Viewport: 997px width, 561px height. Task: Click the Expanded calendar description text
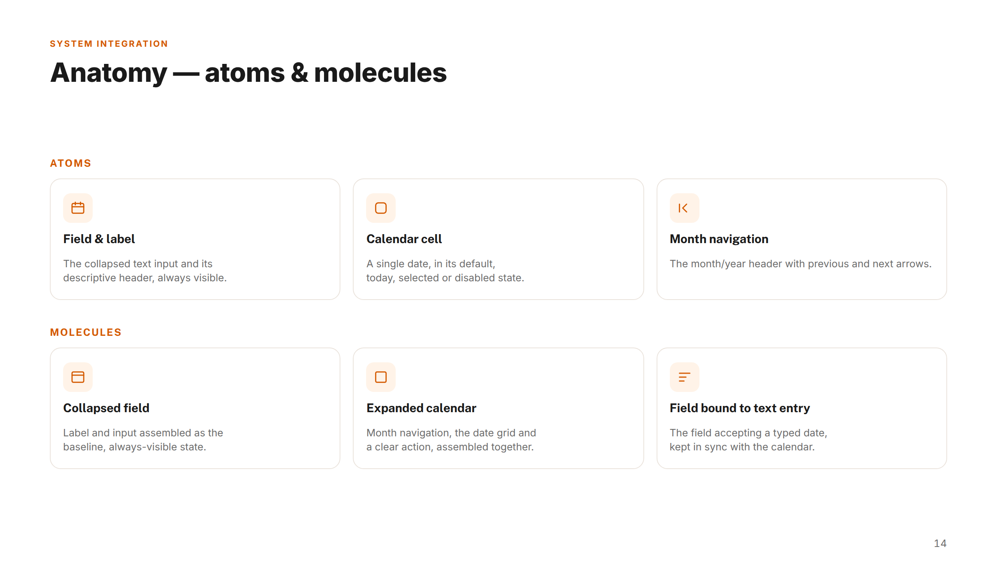451,440
